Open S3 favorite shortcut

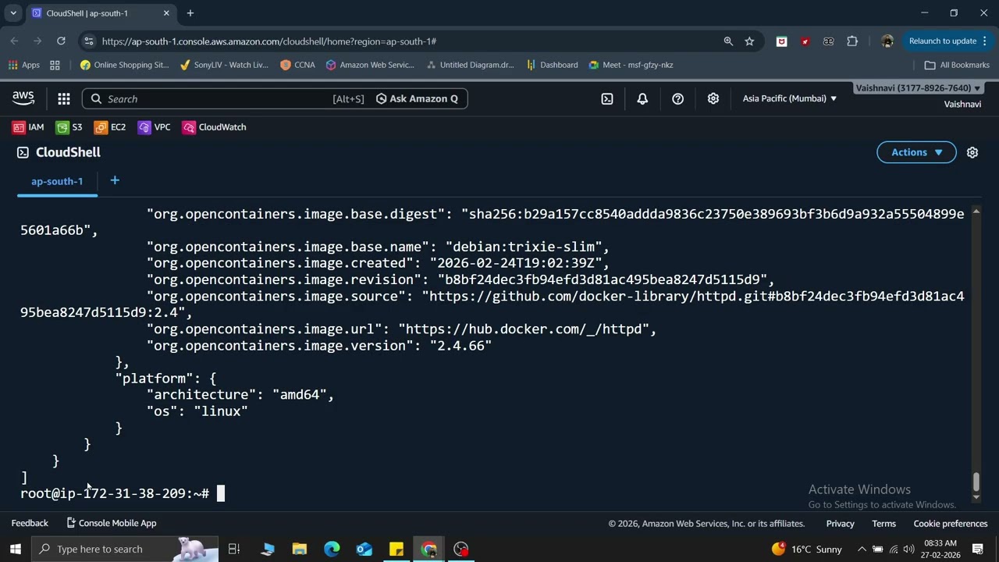pyautogui.click(x=69, y=127)
